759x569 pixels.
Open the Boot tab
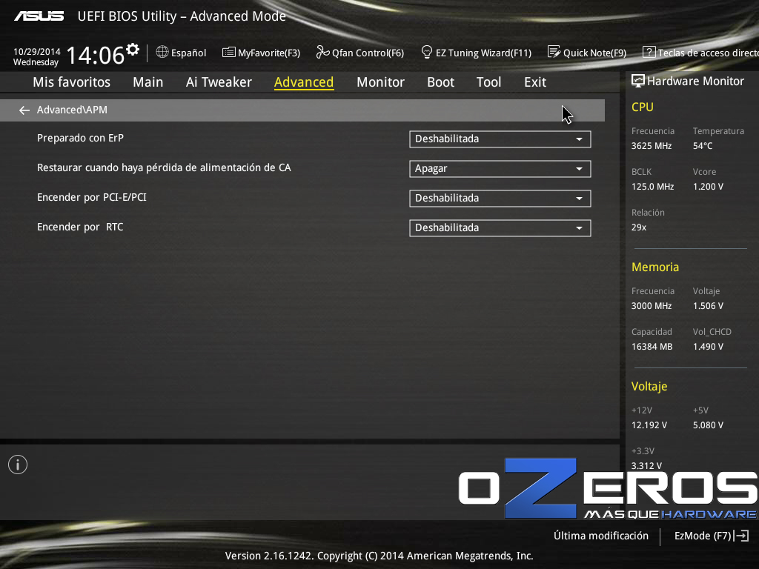coord(440,82)
